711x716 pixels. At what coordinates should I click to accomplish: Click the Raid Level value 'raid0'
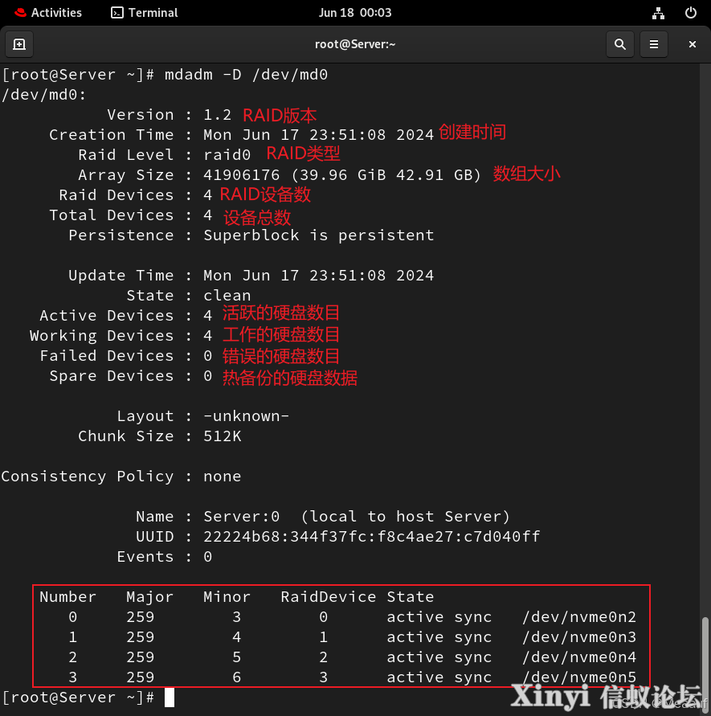pyautogui.click(x=227, y=155)
